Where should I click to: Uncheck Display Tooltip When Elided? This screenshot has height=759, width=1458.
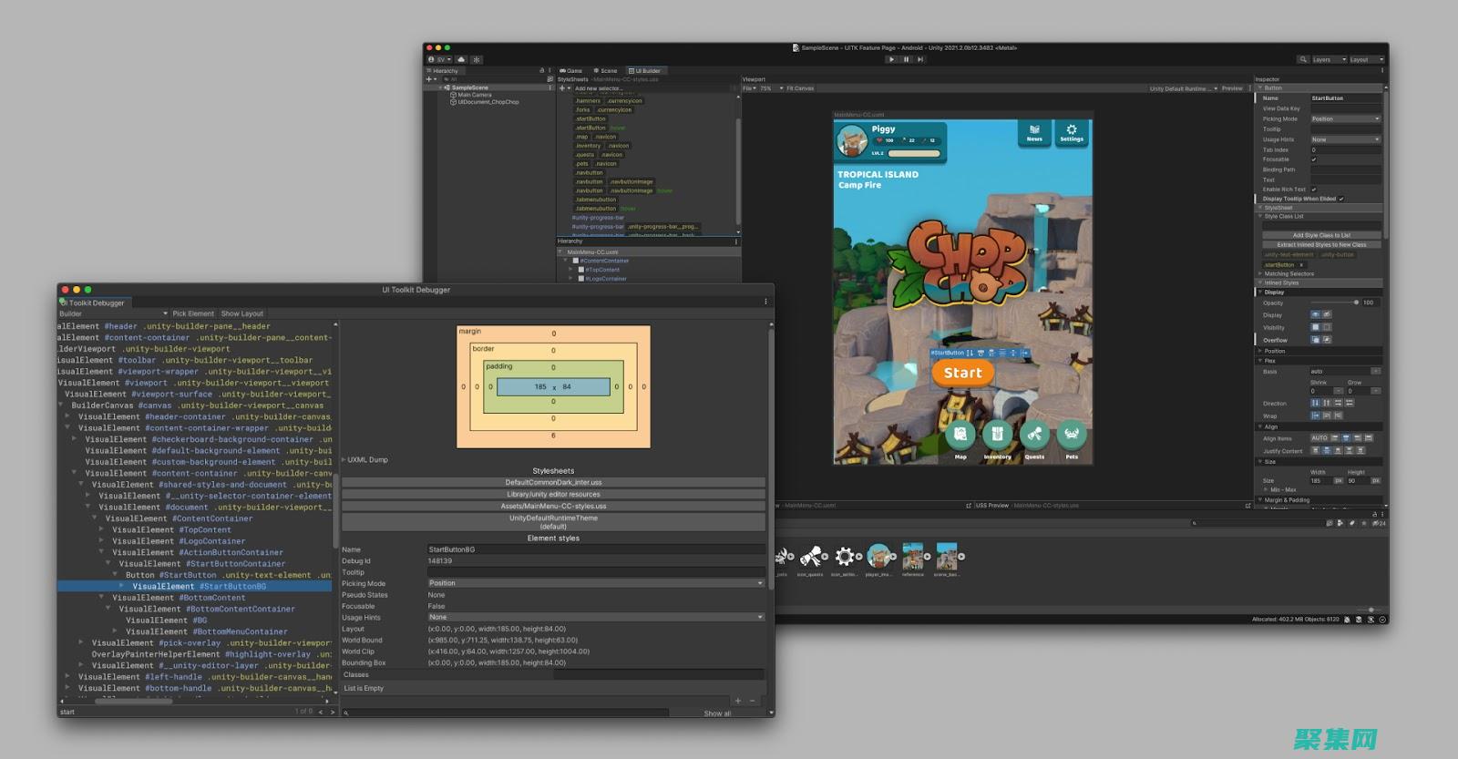point(1341,199)
